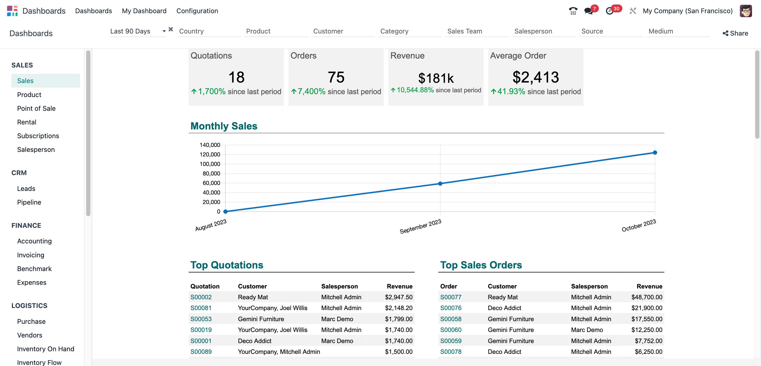
Task: Select the Pipeline dashboard
Action: (x=29, y=202)
